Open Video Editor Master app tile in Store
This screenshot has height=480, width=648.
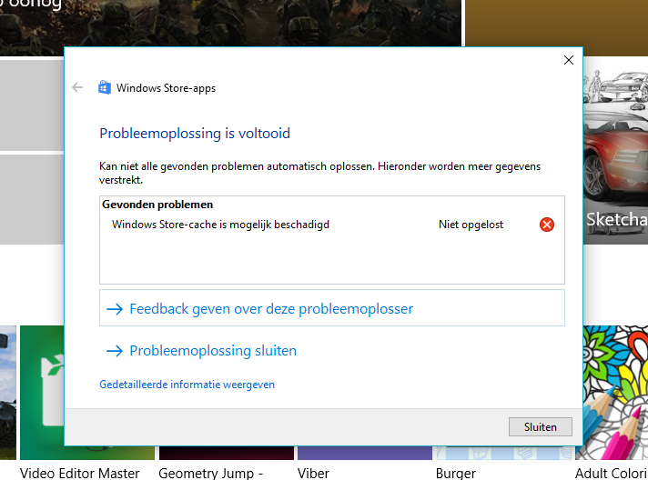click(42, 393)
